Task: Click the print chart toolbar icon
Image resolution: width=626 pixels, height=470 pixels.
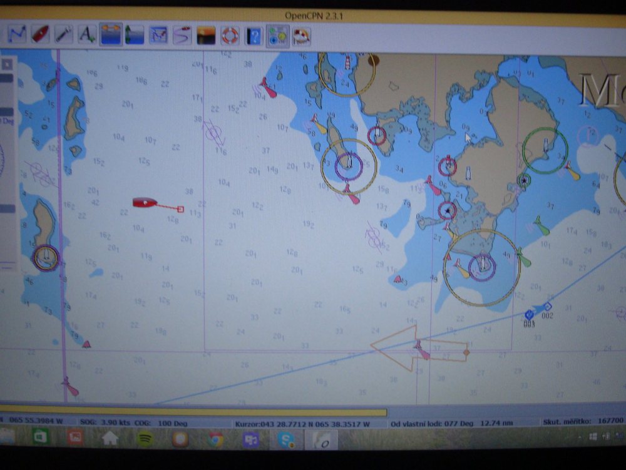Action: pos(158,35)
